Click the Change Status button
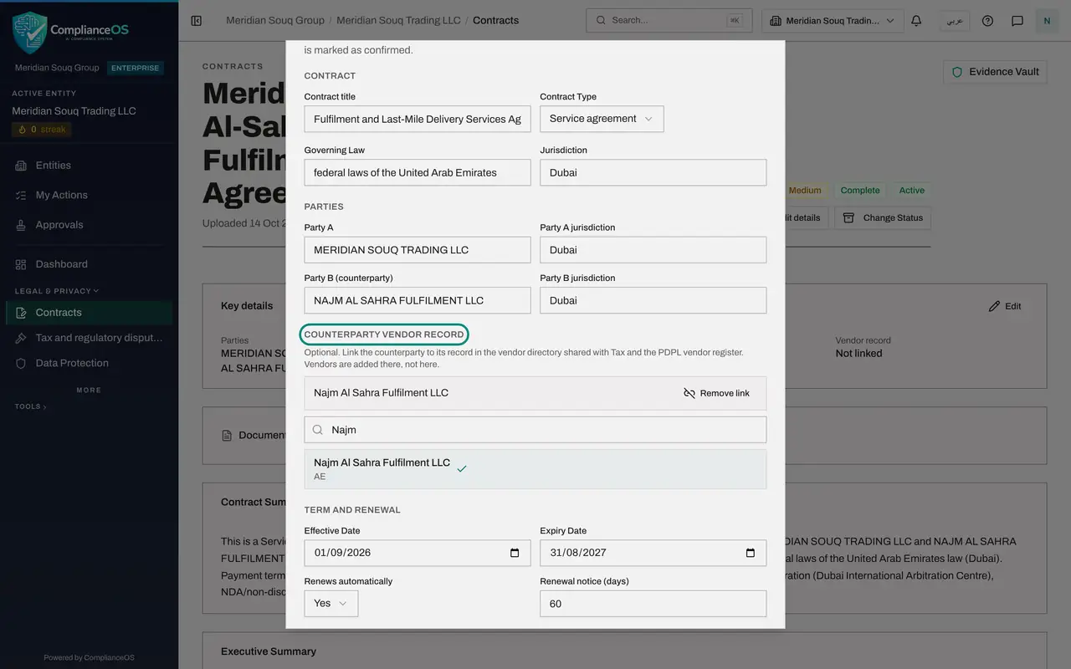Image resolution: width=1071 pixels, height=669 pixels. tap(883, 218)
